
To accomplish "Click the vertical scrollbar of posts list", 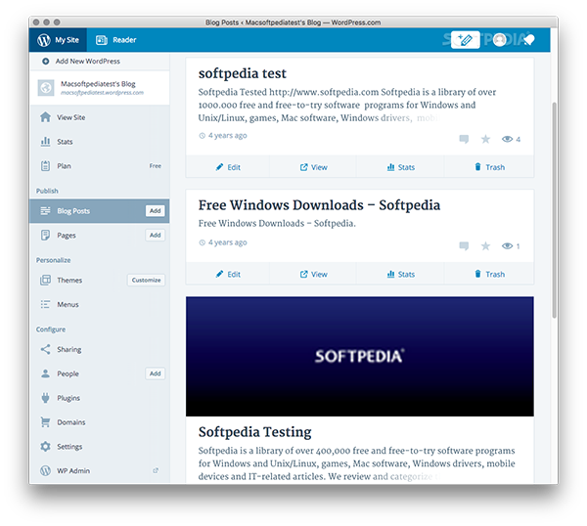I will tap(555, 209).
